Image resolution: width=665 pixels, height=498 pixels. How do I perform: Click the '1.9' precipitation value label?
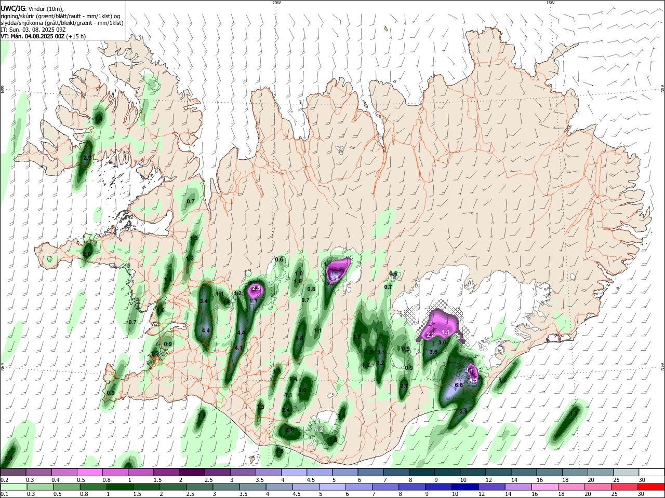tap(202, 415)
